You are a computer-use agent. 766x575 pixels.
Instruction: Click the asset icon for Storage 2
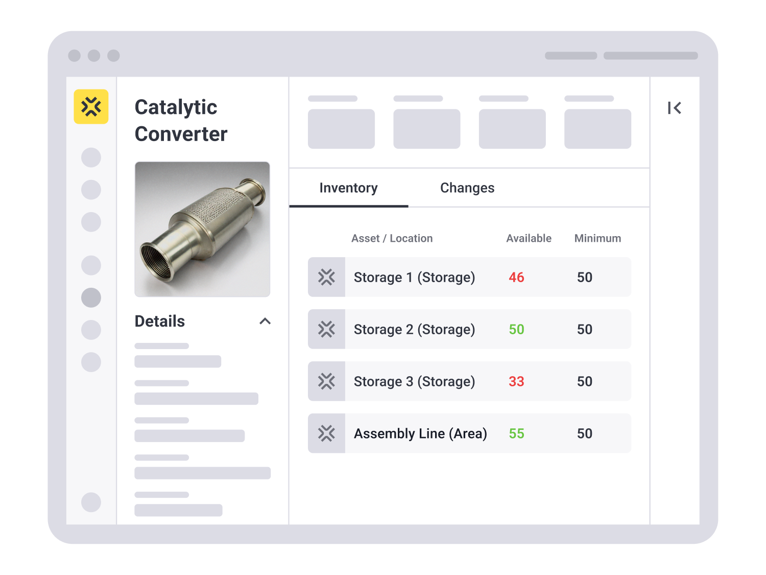(326, 329)
